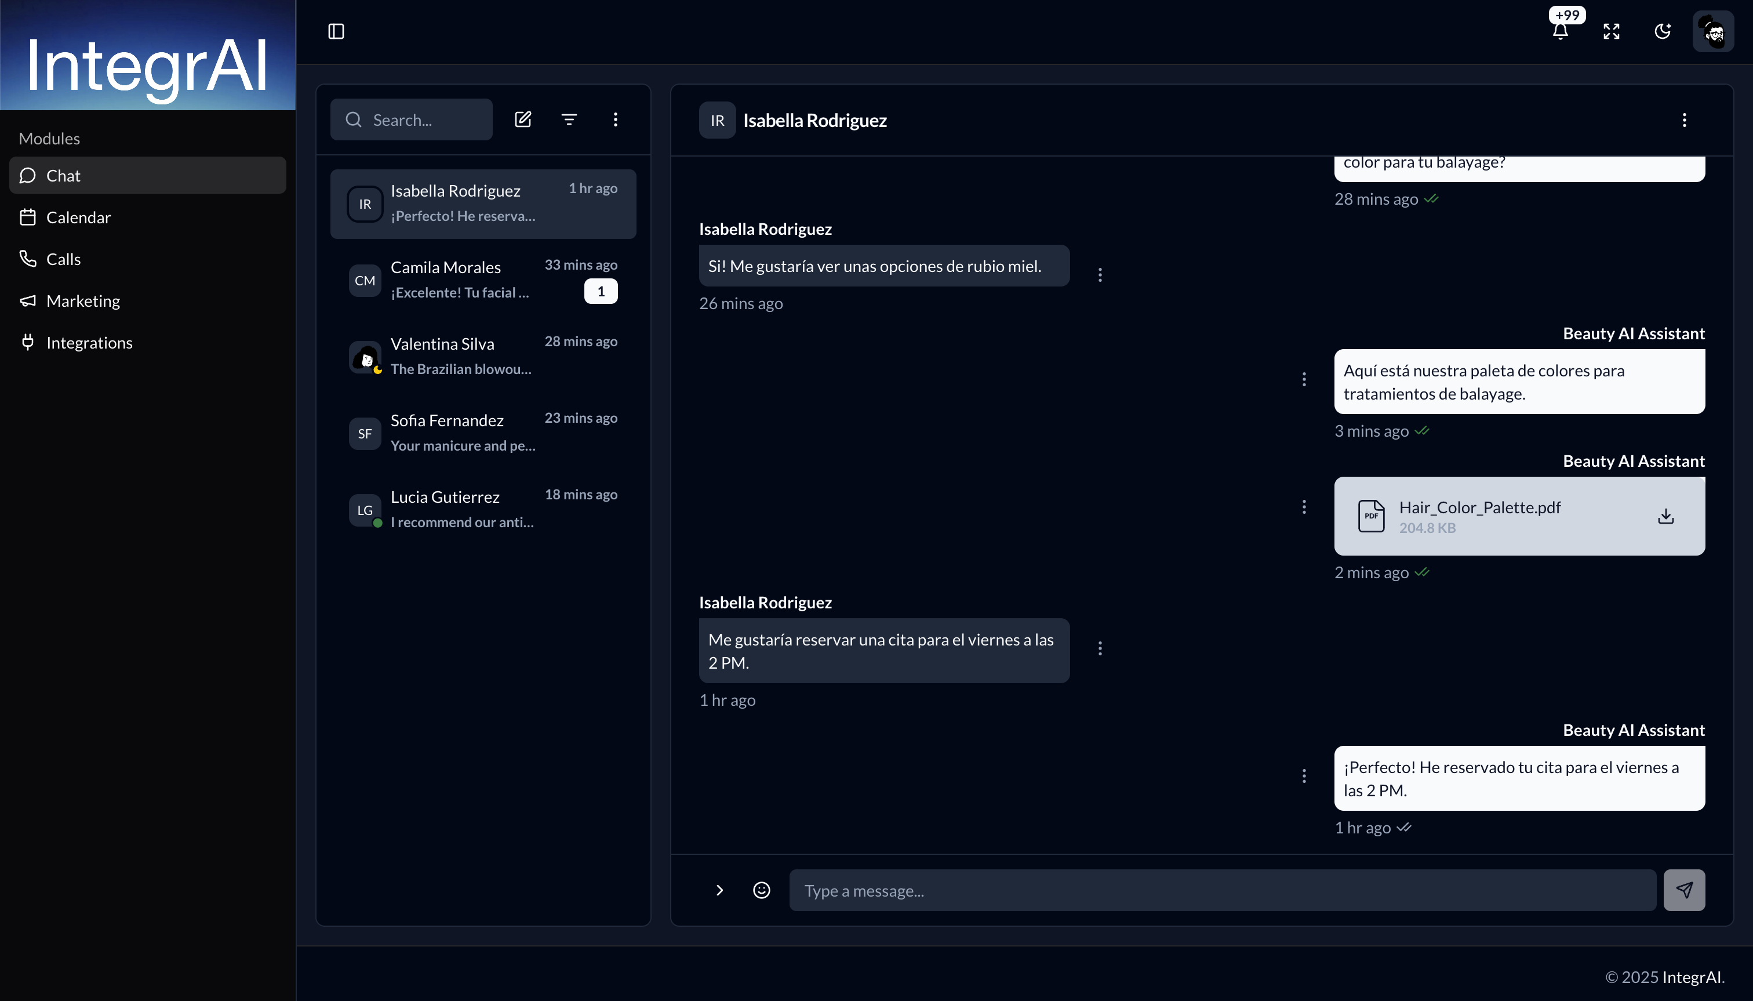Image resolution: width=1753 pixels, height=1001 pixels.
Task: Click the CM avatar of Camila Morales
Action: (x=365, y=281)
